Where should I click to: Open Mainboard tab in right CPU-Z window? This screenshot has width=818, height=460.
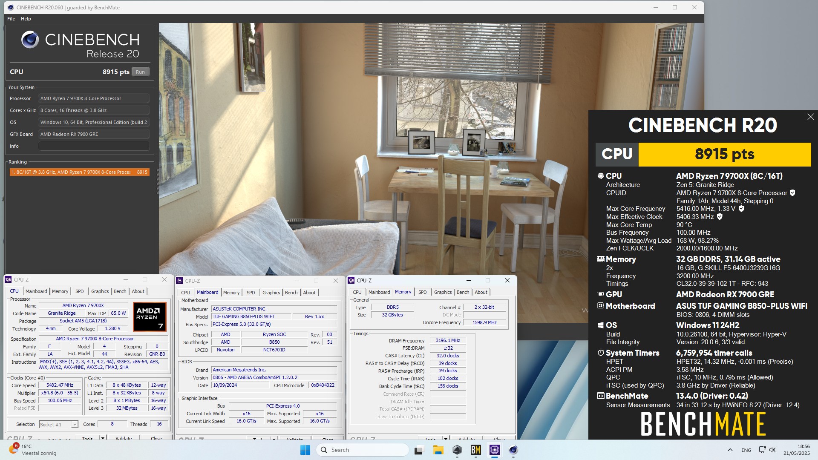(x=379, y=292)
